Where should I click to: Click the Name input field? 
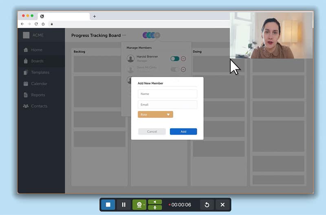pos(167,94)
